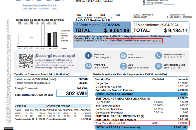
Task: Click 'Detalle de su liquidación 2 de 2' heading
Action: coord(130,74)
